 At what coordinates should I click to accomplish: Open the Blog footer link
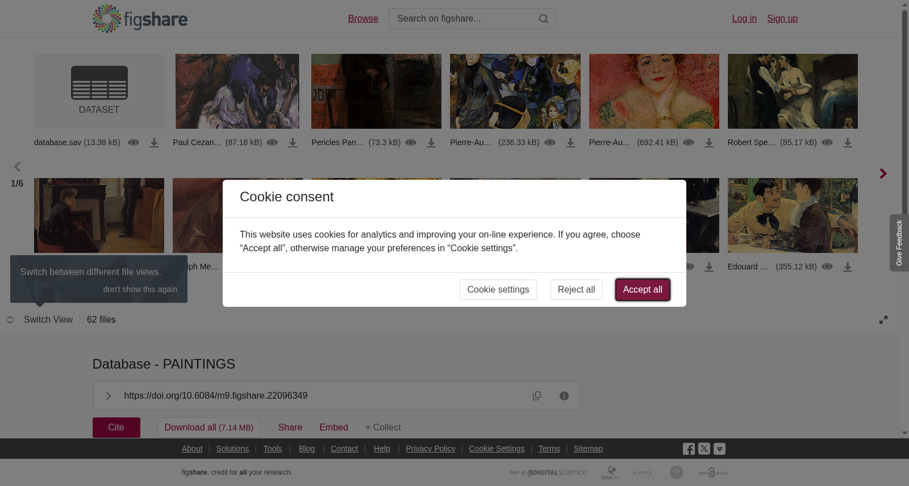tap(307, 449)
